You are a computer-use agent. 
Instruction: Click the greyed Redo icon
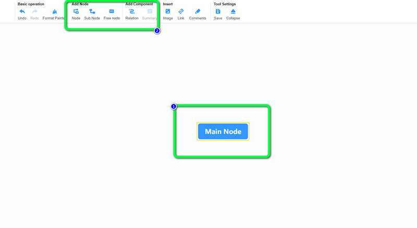coord(34,11)
